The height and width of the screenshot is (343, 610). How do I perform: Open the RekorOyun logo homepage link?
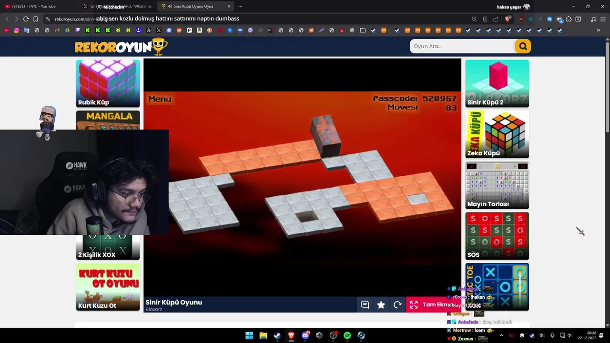[121, 47]
